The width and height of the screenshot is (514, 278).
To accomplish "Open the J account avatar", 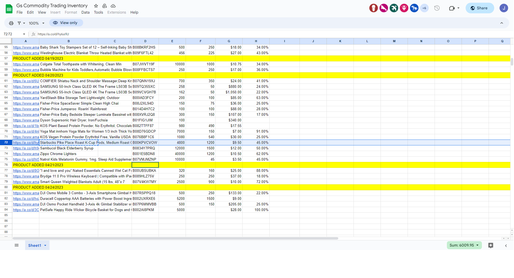I will coord(504,8).
